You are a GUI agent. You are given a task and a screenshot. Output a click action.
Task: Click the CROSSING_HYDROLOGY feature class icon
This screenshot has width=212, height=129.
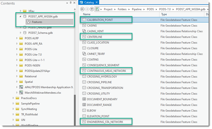(84, 76)
